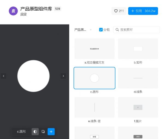The height and width of the screenshot is (139, 164).
Task: Select the e.线条-竖 thumbnail
Action: point(95,107)
